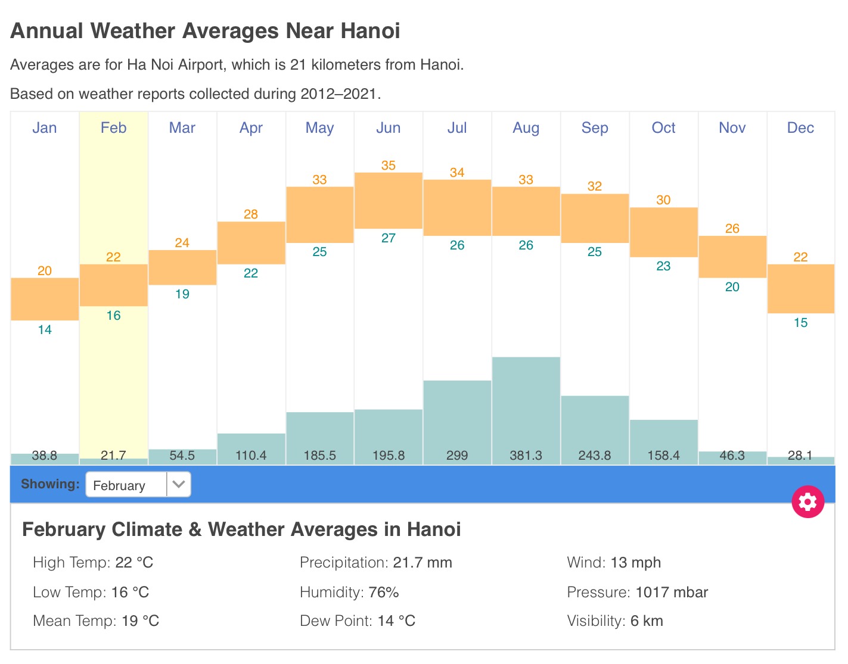Pick the Aug month header
The width and height of the screenshot is (848, 664).
[526, 128]
